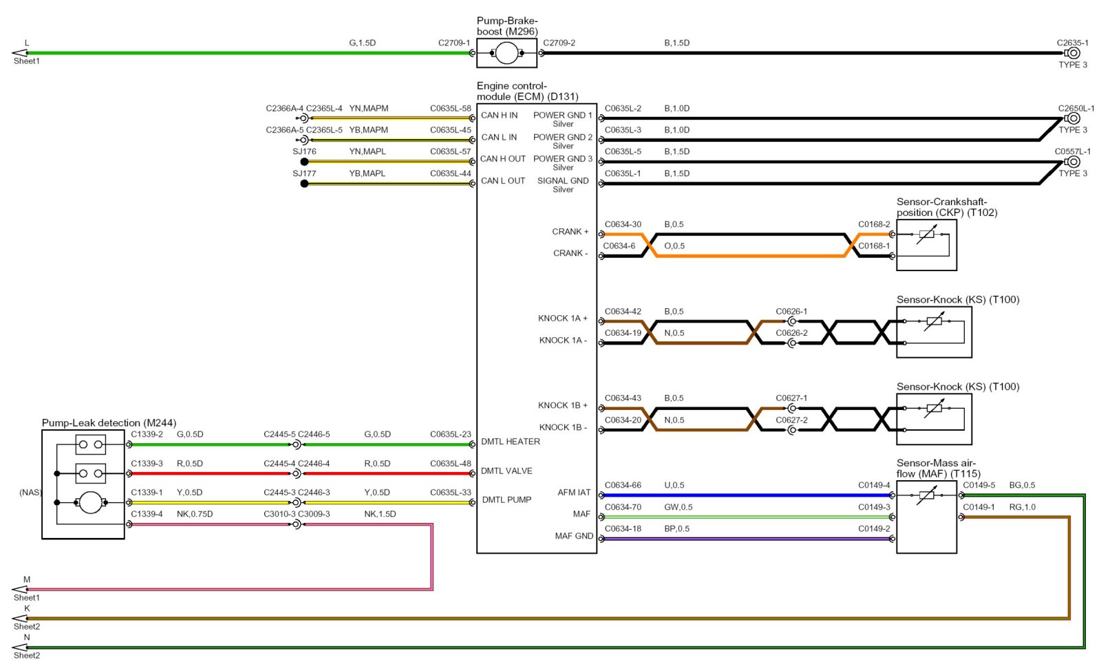Follow the M arrow to Sheet1
Viewport: 1101px width, 666px height.
point(19,590)
